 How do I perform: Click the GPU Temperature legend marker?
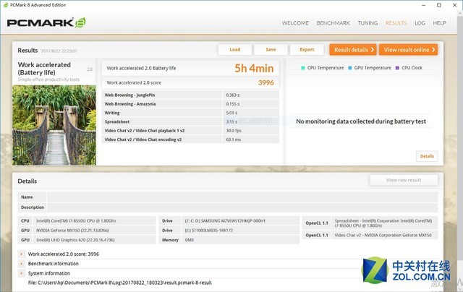tap(350, 67)
